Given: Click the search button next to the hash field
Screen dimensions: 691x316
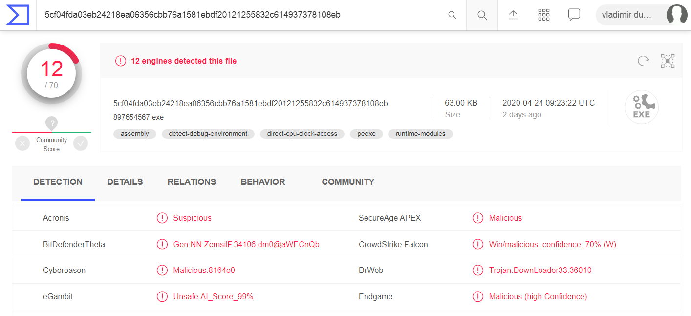Looking at the screenshot, I should tap(482, 15).
